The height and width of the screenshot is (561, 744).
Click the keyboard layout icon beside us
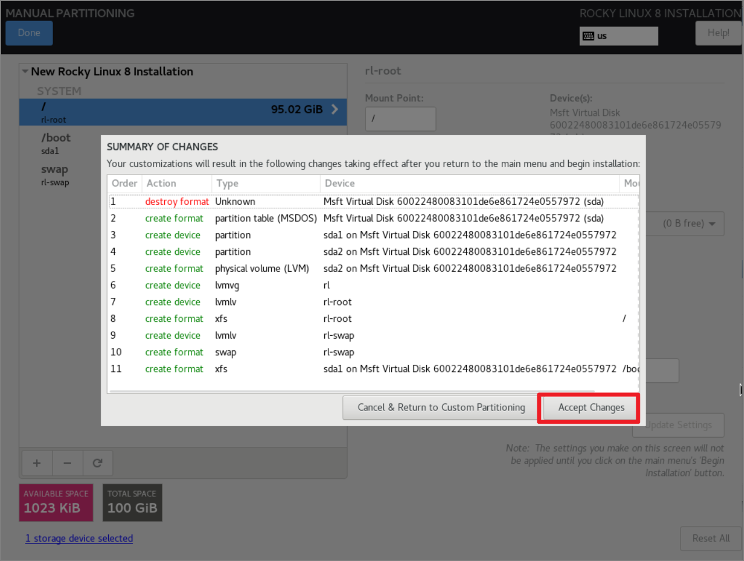point(589,36)
